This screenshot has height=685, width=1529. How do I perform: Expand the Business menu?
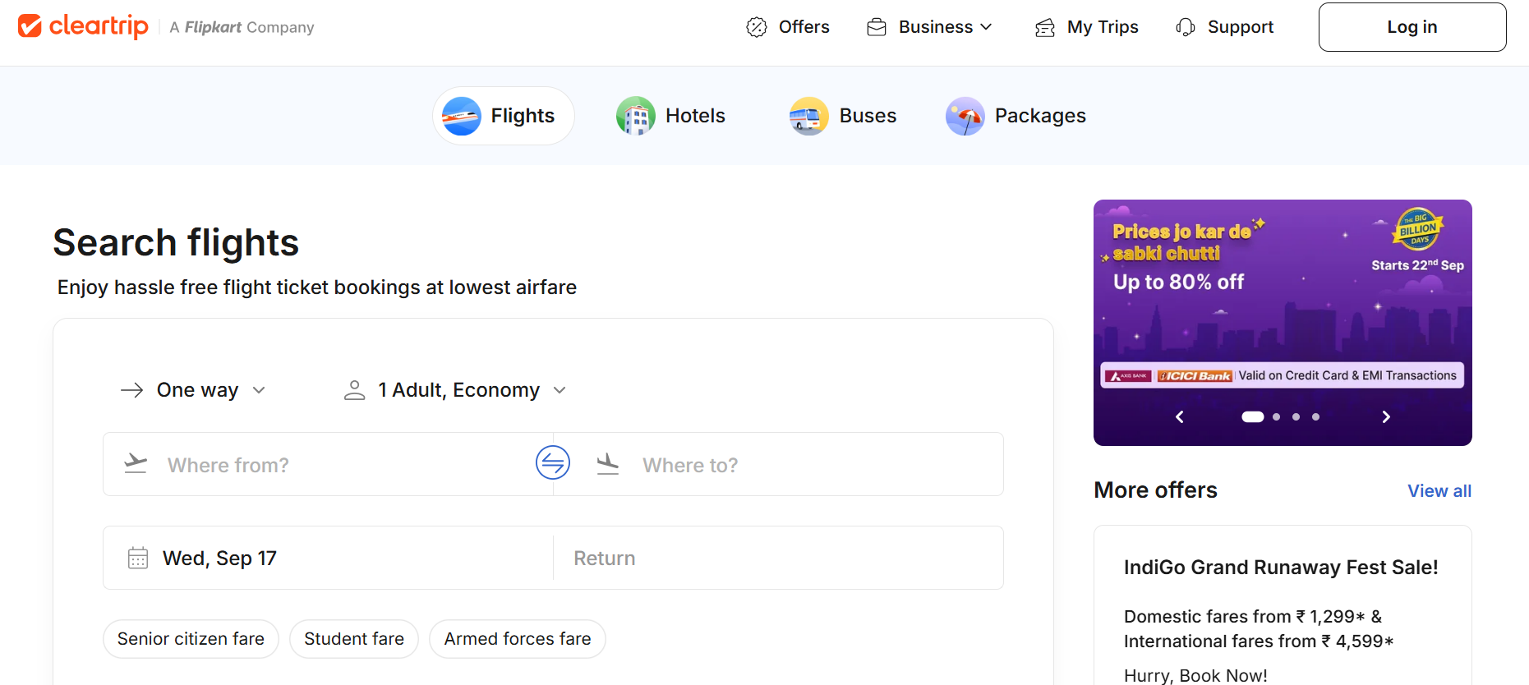[x=930, y=27]
